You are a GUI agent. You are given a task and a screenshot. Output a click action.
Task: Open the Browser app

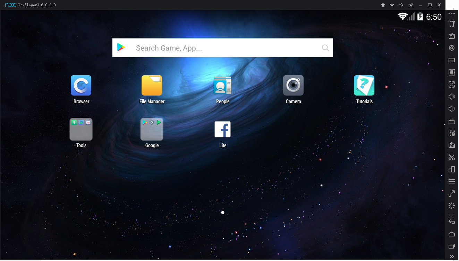pyautogui.click(x=81, y=85)
